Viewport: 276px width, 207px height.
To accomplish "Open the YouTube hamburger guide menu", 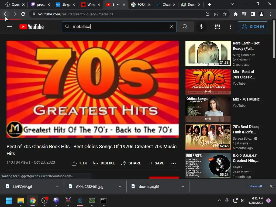I will (10, 27).
